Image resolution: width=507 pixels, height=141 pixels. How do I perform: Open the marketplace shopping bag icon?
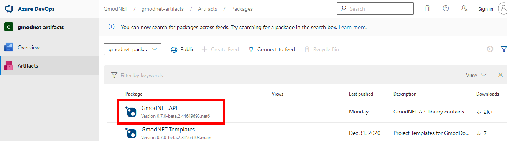coord(427,8)
